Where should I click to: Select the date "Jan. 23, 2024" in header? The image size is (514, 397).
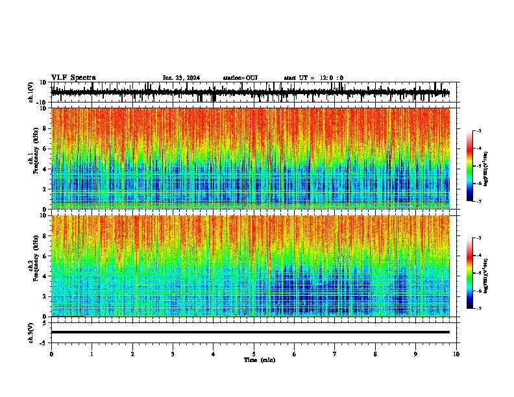tap(181, 78)
